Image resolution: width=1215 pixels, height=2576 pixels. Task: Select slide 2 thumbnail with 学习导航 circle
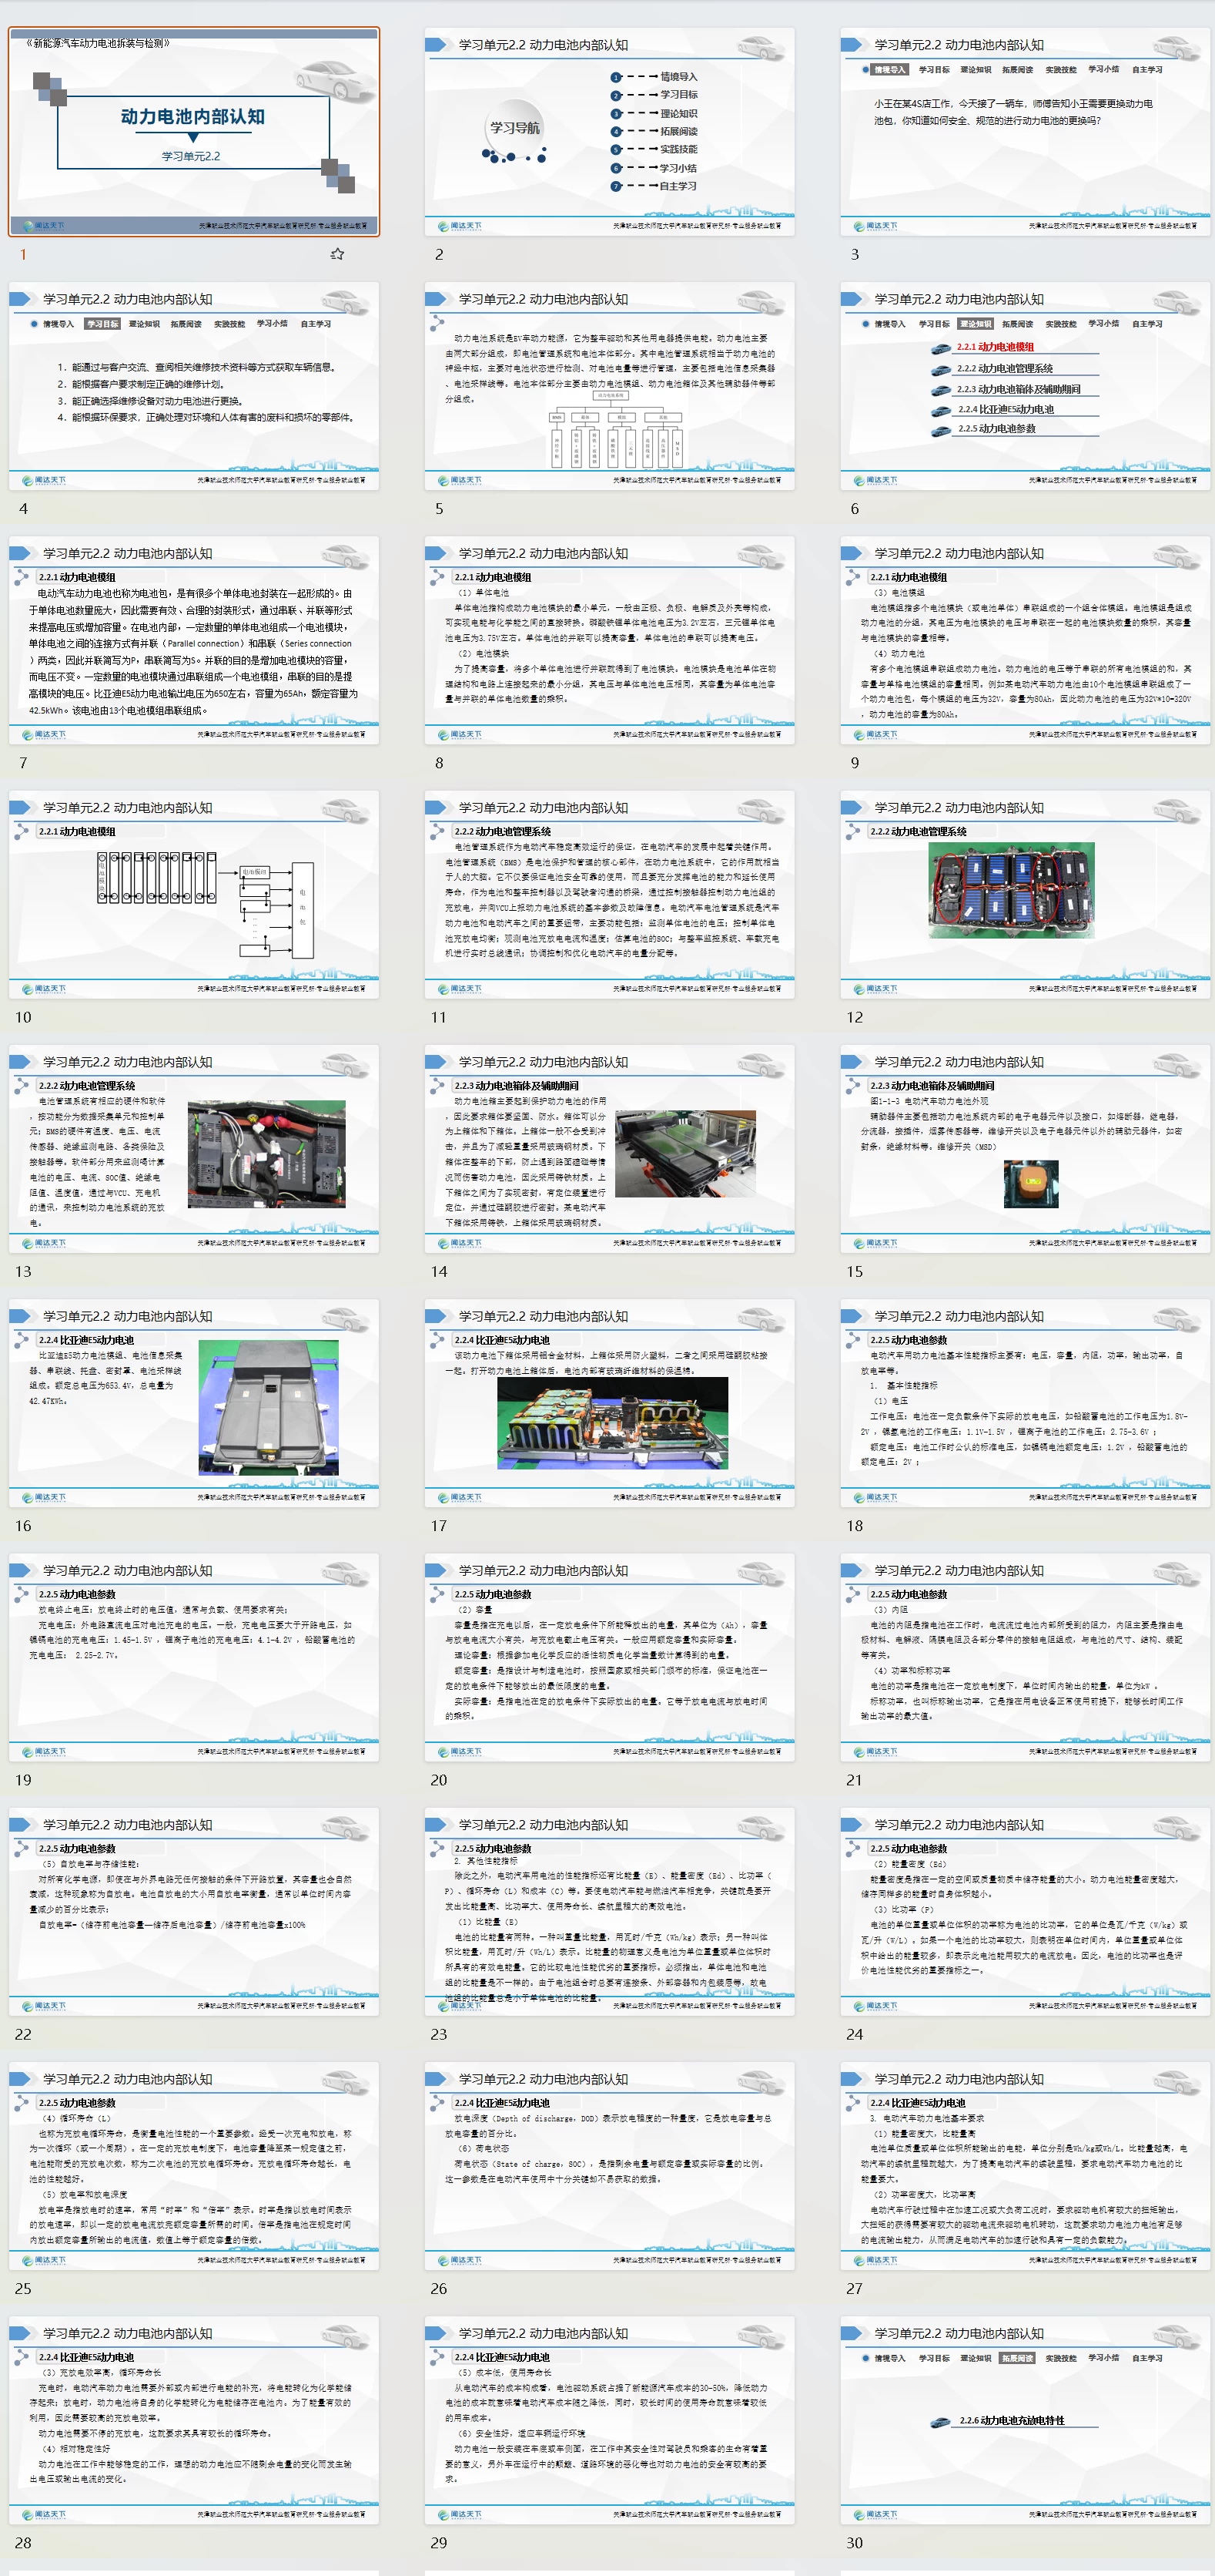(x=610, y=132)
